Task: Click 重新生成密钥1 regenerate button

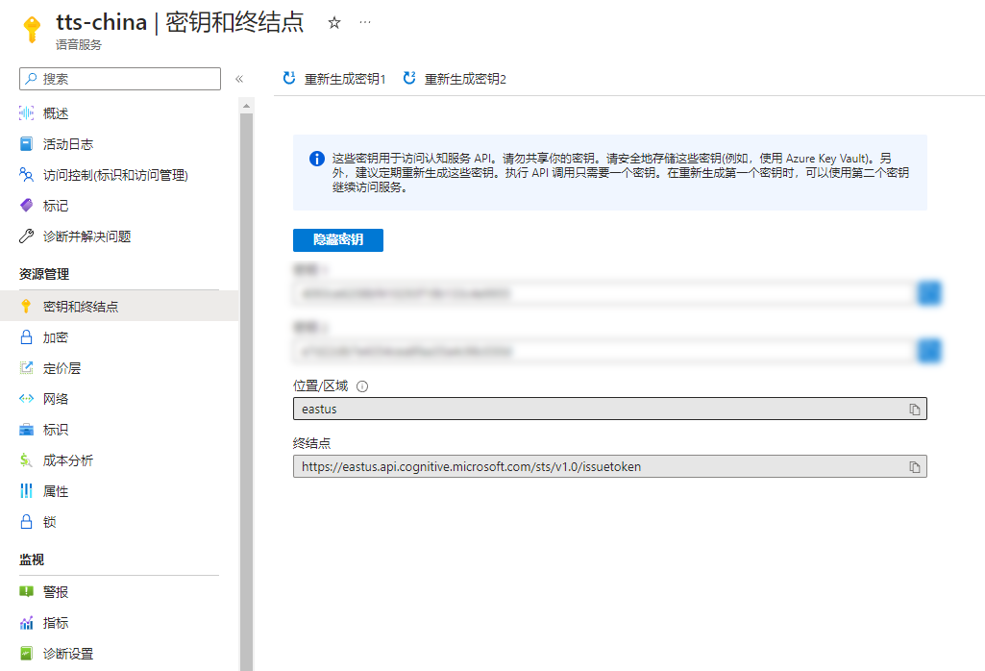Action: click(x=334, y=79)
